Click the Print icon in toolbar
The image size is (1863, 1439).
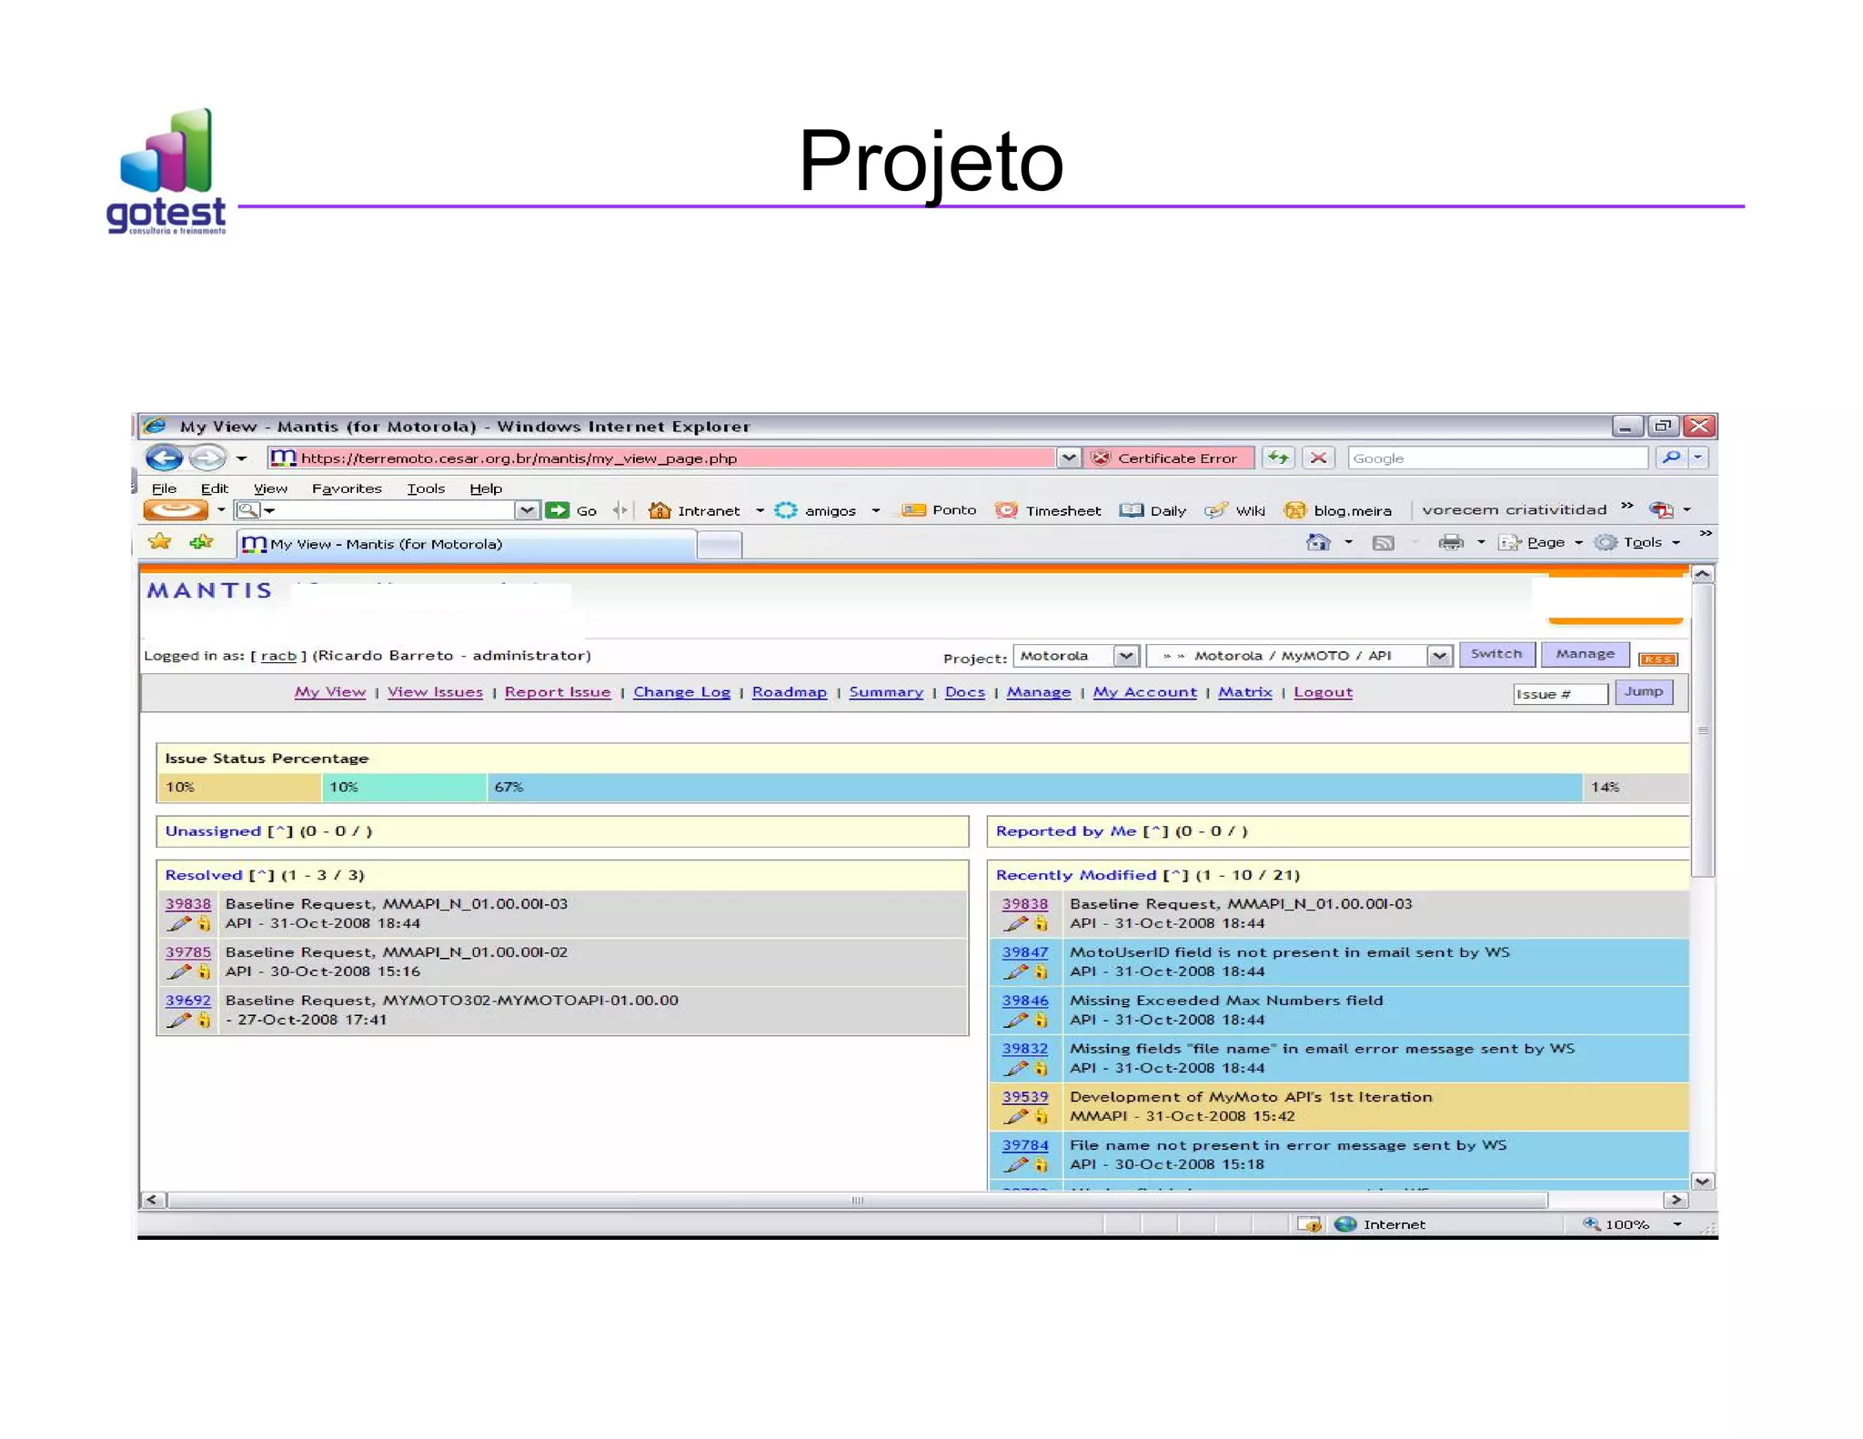point(1450,542)
